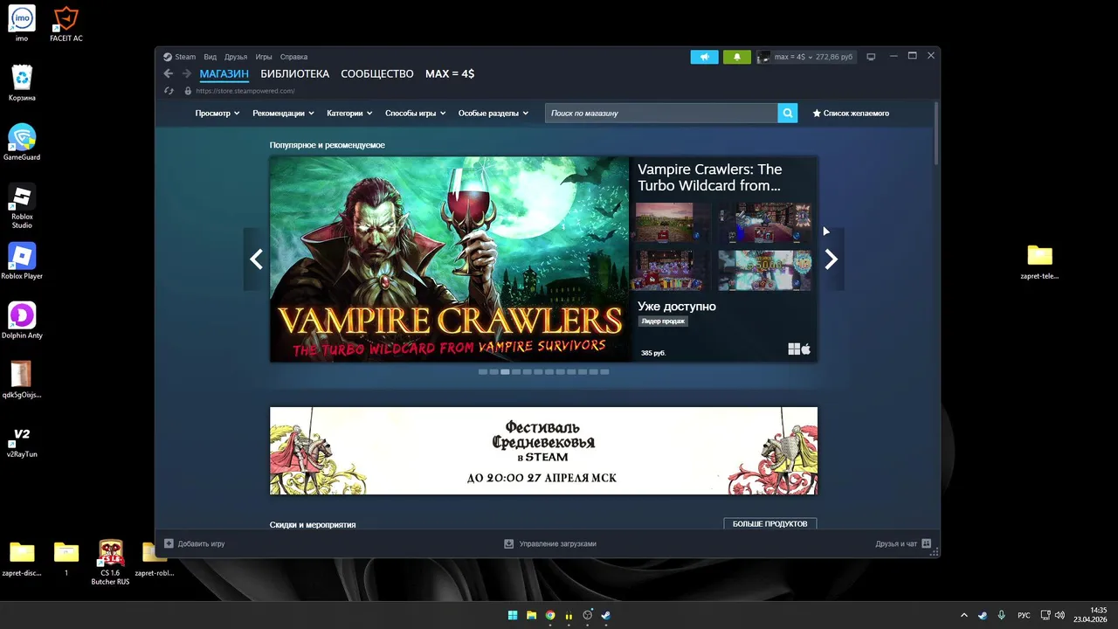Switch to the БИБЛИОТЕКА tab

[294, 73]
